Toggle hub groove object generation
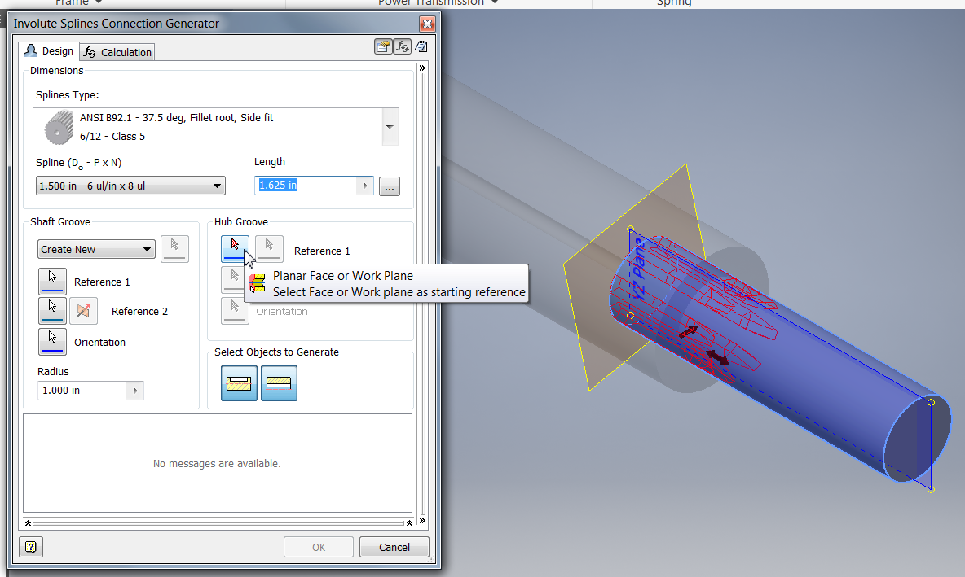Screen dimensions: 965x577 click(279, 382)
